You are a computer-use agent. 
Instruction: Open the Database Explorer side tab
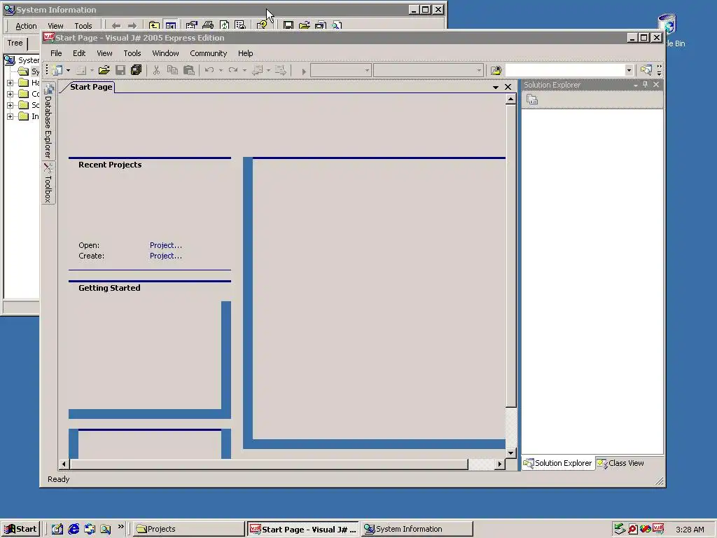click(x=48, y=120)
